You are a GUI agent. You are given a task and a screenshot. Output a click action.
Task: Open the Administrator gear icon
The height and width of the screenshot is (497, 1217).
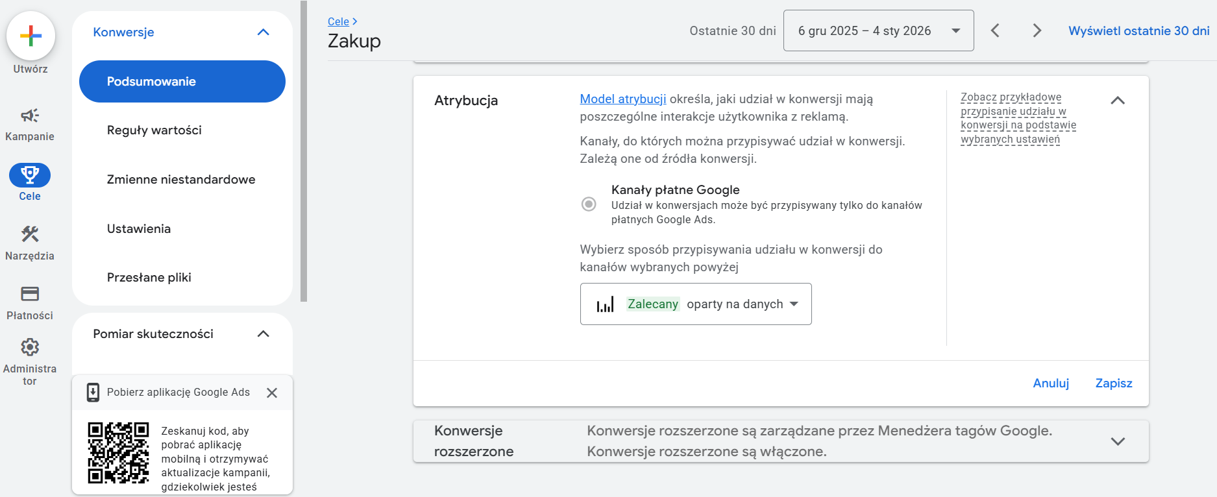(30, 347)
